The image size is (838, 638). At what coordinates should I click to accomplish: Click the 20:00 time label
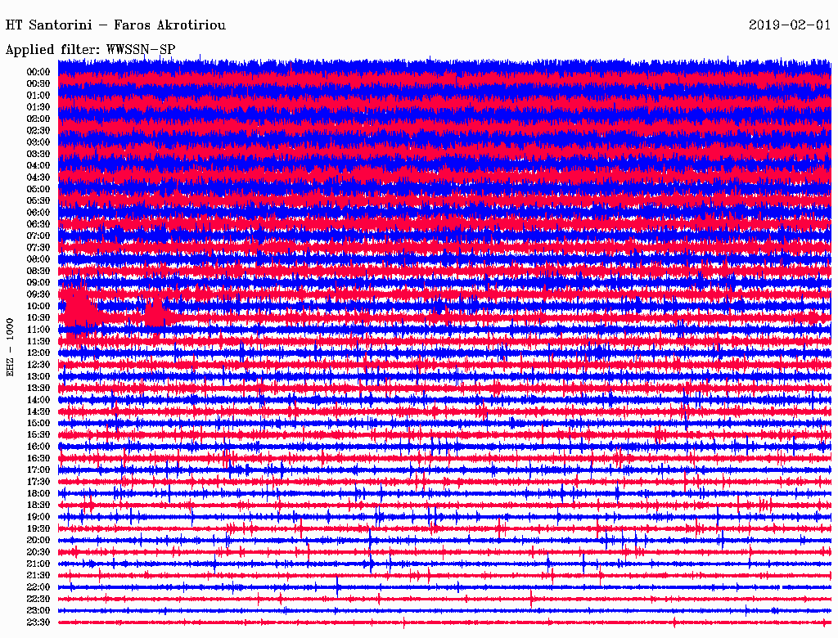(38, 540)
